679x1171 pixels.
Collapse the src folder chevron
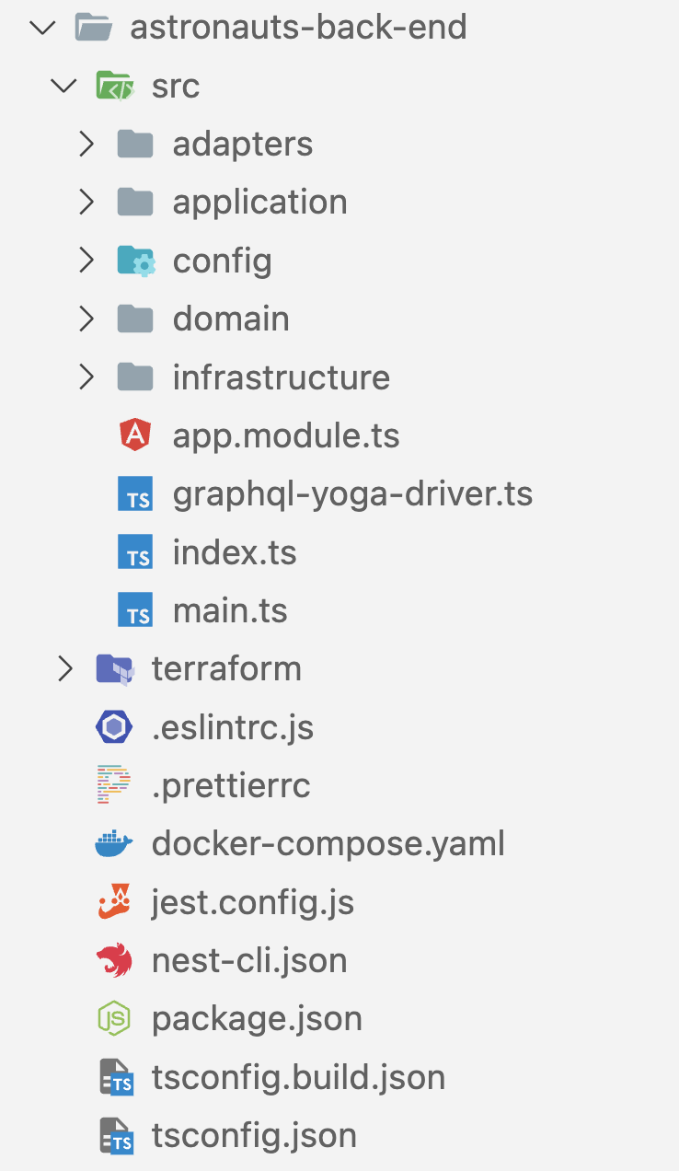point(63,86)
